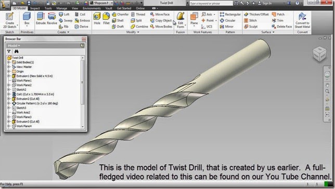This screenshot has width=335, height=189.
Task: Choose the Loft tool
Action: [64, 15]
